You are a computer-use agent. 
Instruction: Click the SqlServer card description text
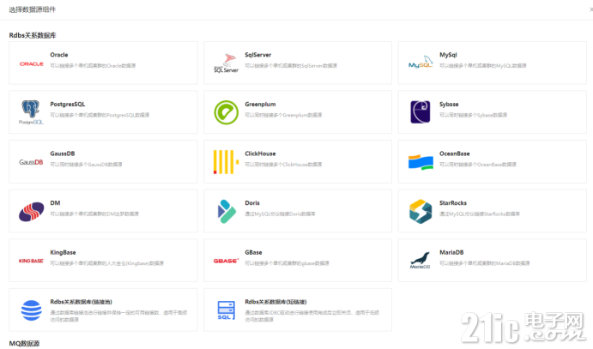pyautogui.click(x=291, y=66)
